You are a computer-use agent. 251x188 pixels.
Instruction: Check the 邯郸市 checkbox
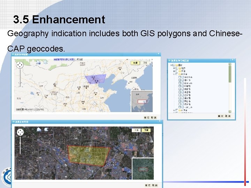(180, 86)
